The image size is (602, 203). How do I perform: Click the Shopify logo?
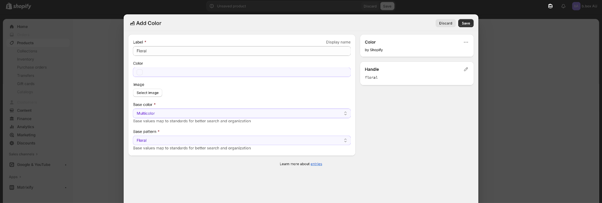pyautogui.click(x=18, y=6)
